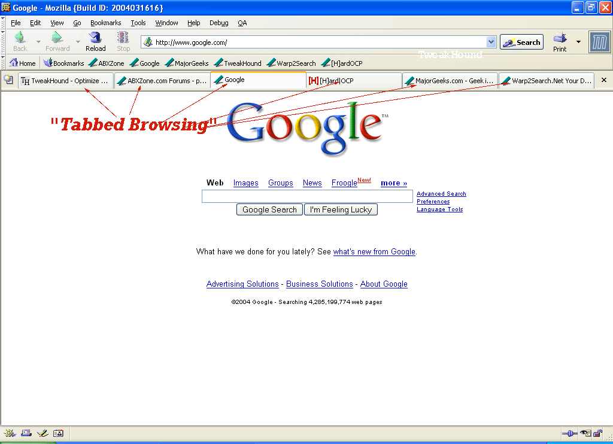Open the Print options dropdown arrow
The image size is (613, 444).
pyautogui.click(x=578, y=41)
